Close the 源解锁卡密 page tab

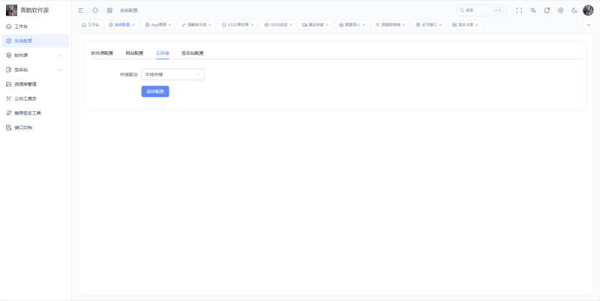tap(210, 25)
